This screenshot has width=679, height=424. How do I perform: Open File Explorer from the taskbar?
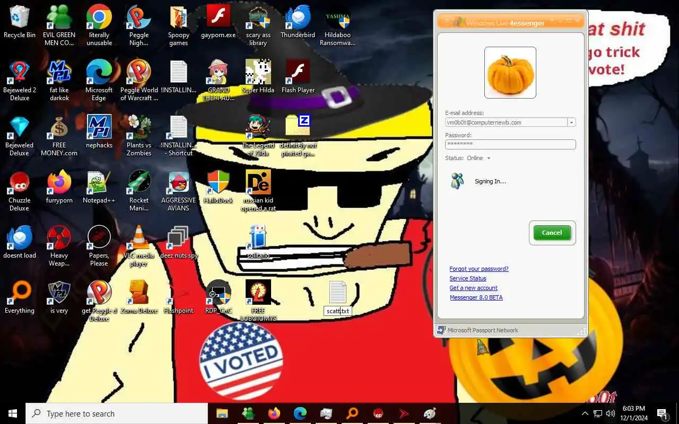[222, 413]
